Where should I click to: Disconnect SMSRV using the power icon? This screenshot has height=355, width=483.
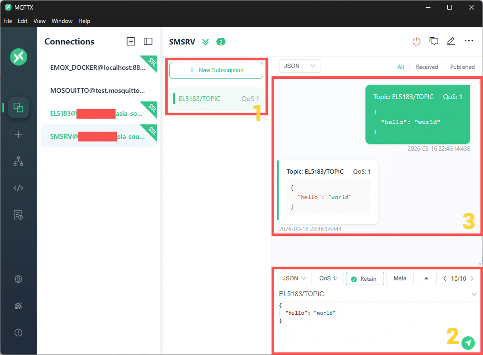pyautogui.click(x=416, y=41)
